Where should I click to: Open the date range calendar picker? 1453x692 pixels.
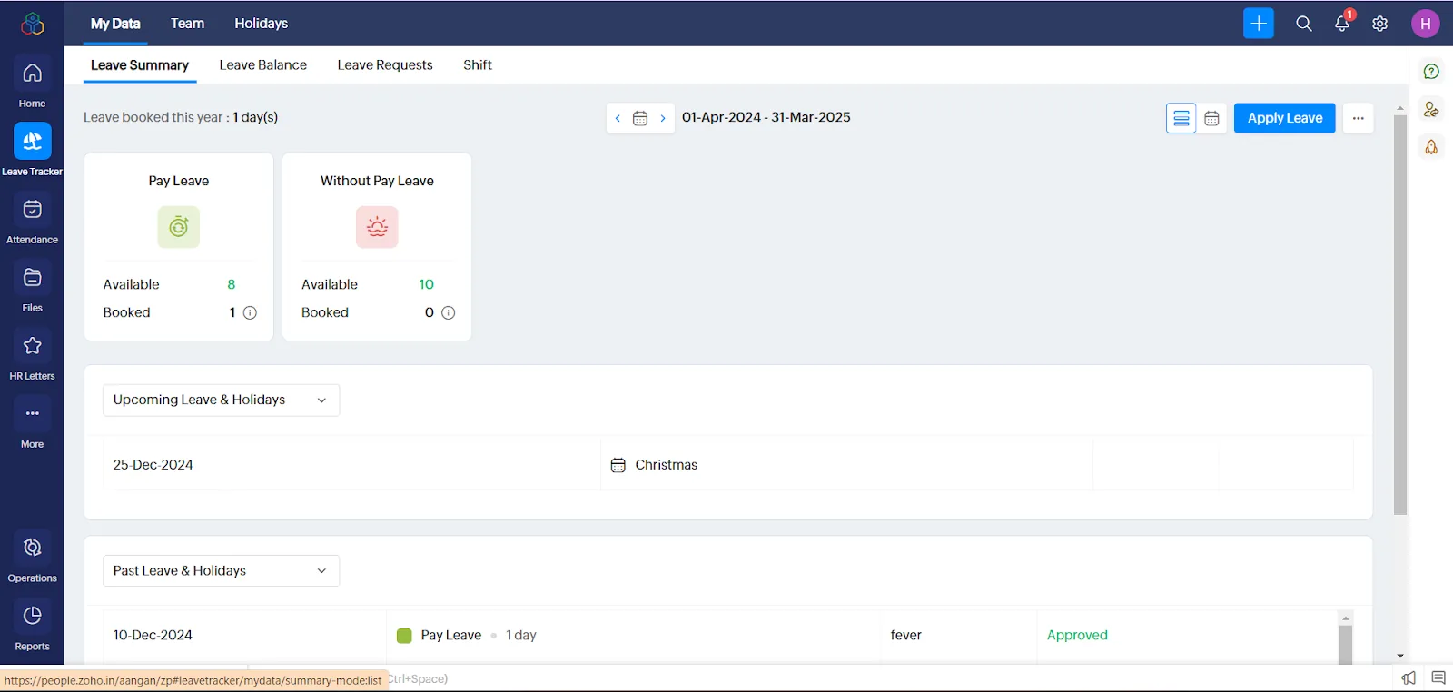click(x=640, y=118)
